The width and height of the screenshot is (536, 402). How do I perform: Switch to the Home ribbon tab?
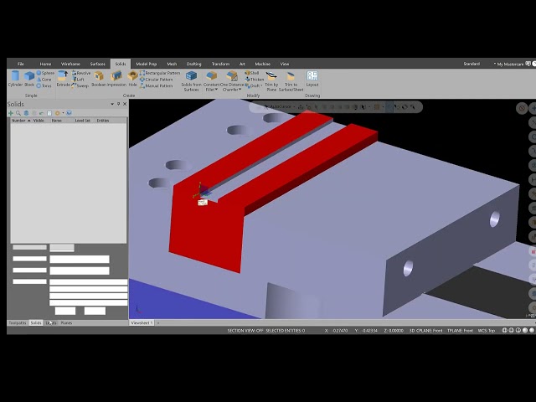45,64
